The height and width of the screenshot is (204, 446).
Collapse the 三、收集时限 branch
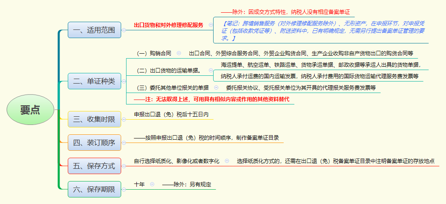[x=124, y=119]
